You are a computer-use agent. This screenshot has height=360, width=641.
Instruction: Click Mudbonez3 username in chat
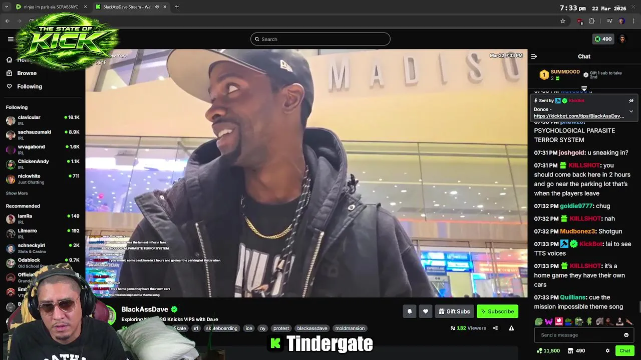coord(577,231)
